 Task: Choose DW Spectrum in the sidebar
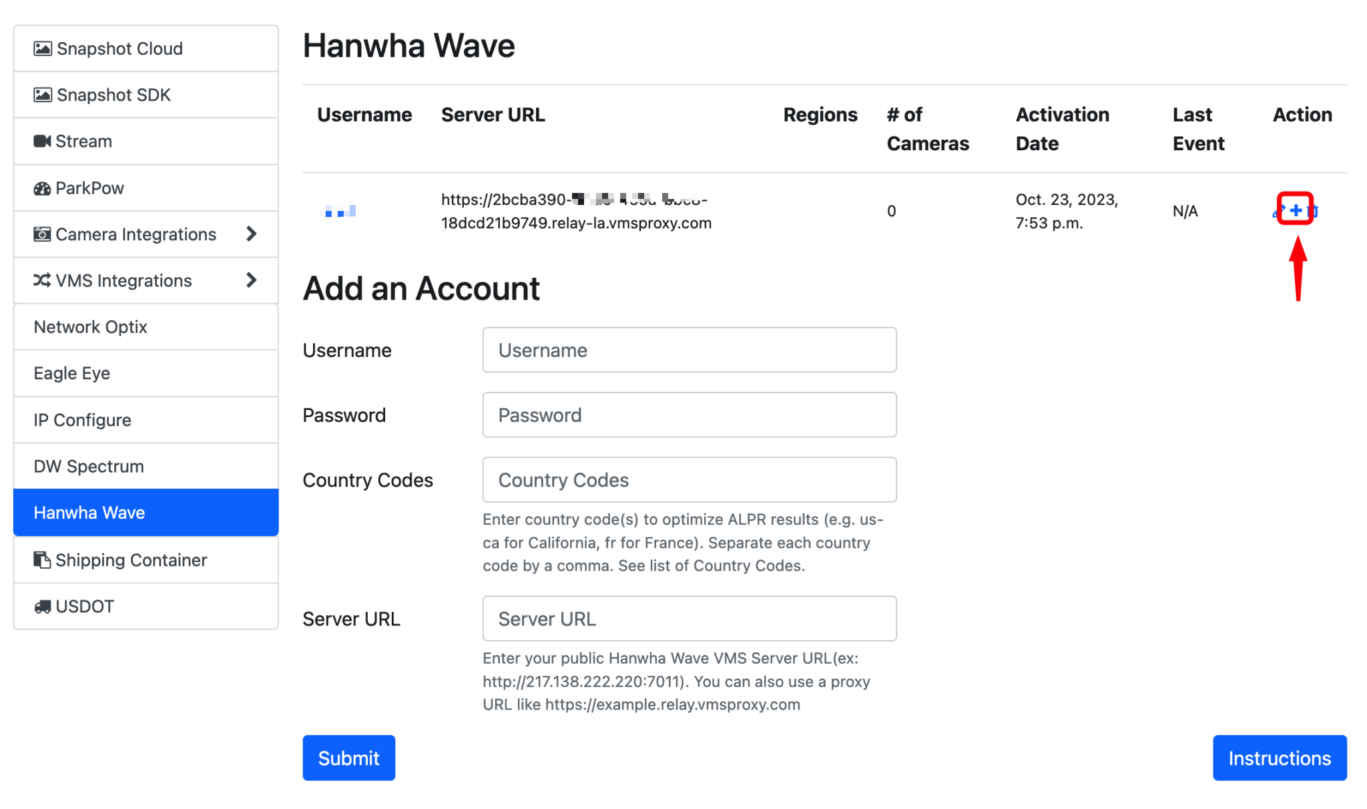(146, 466)
